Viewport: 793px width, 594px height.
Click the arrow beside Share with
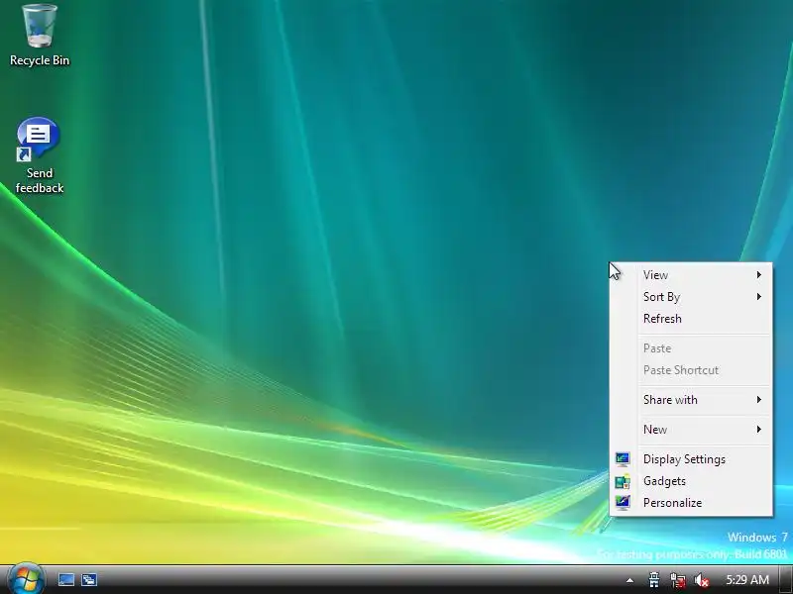coord(759,400)
